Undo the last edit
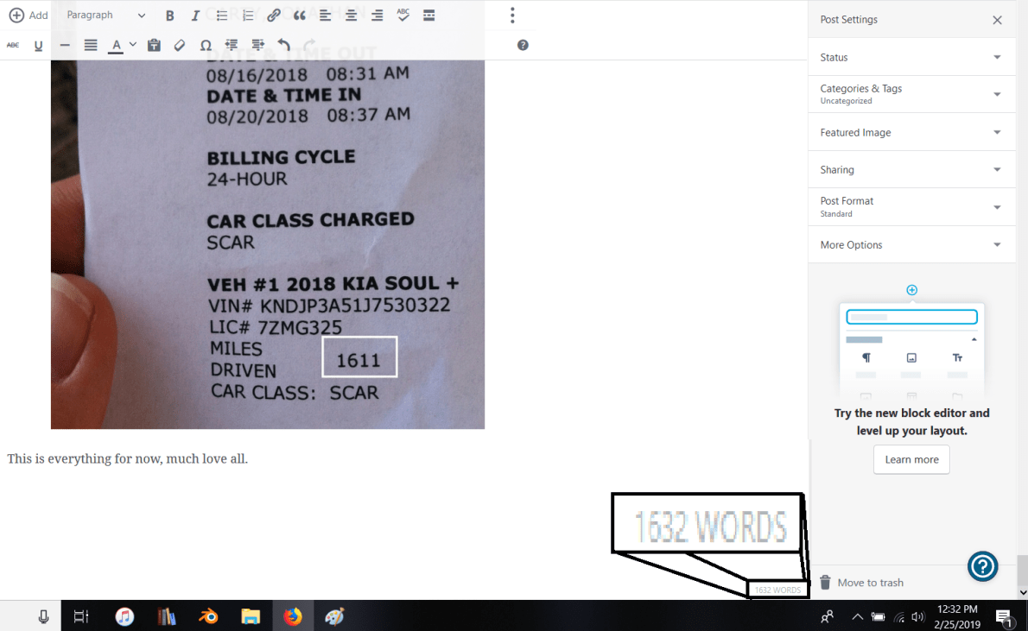This screenshot has width=1028, height=631. click(283, 46)
